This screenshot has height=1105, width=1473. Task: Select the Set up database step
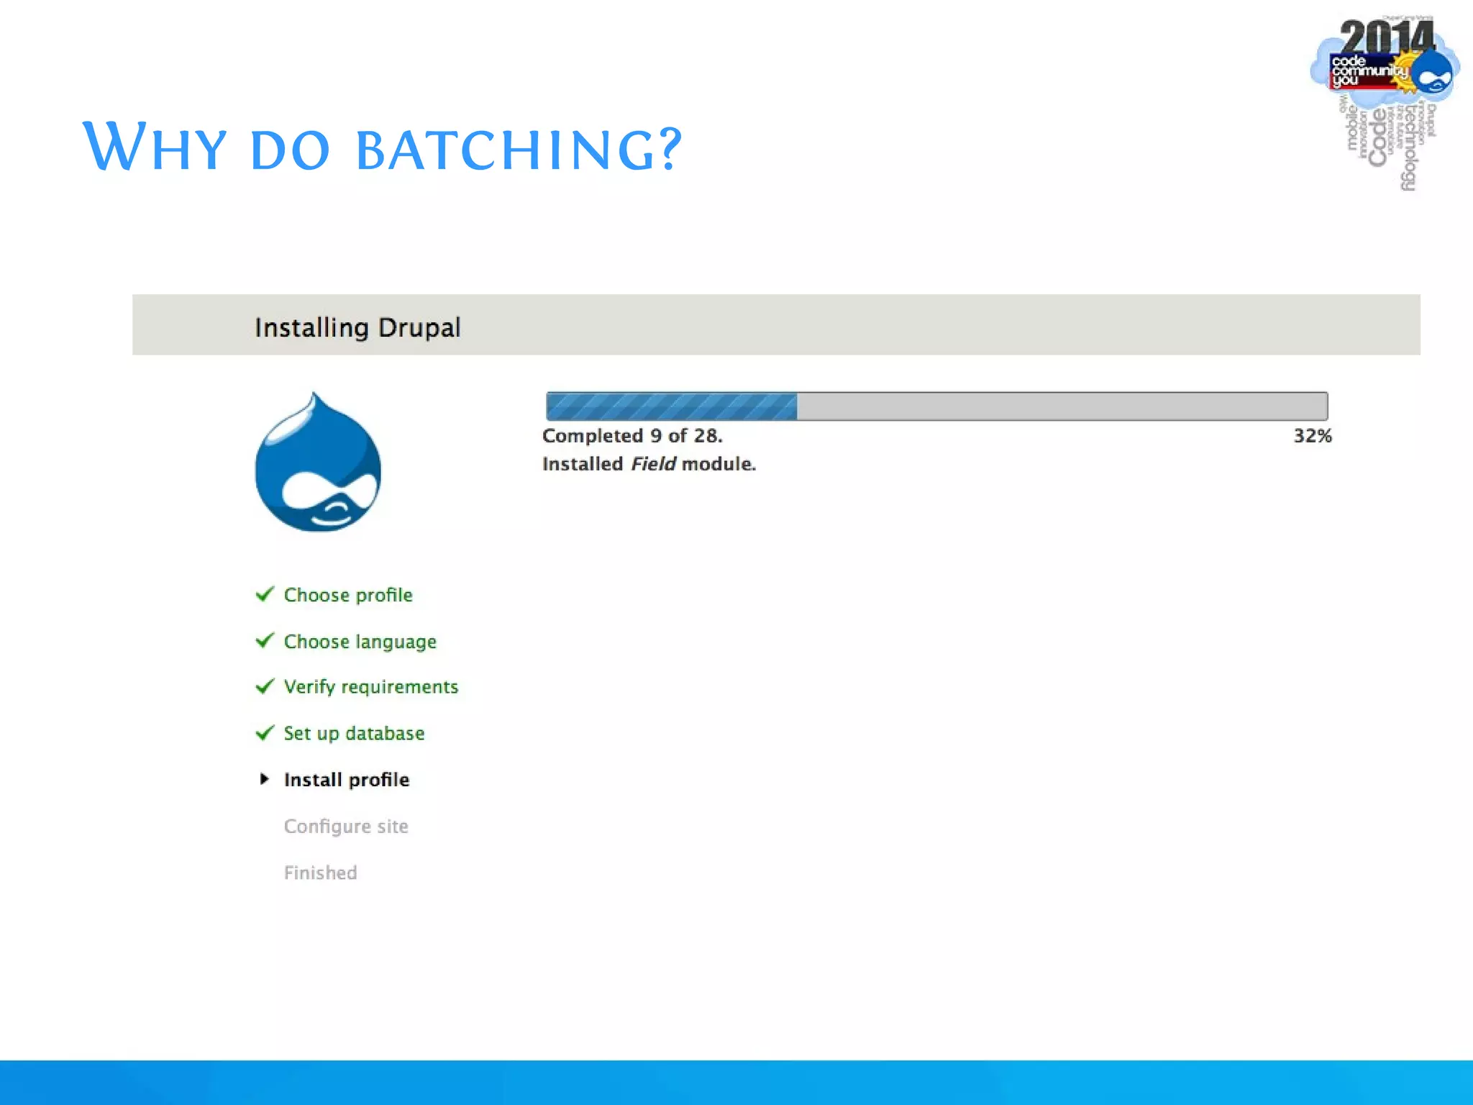point(354,734)
